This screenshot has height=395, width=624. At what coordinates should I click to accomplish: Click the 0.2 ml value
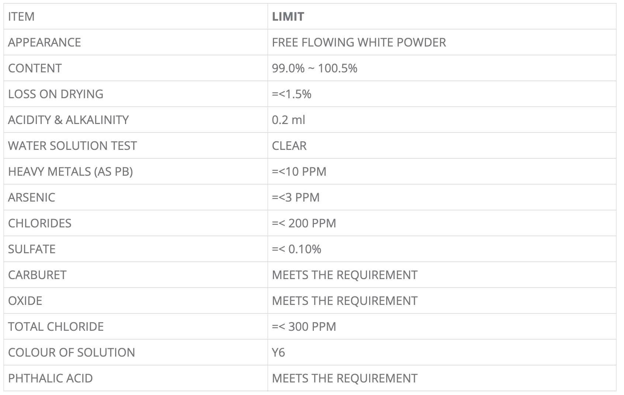tap(288, 120)
